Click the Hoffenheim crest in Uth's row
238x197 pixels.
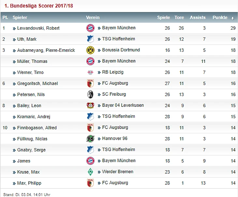90,39
